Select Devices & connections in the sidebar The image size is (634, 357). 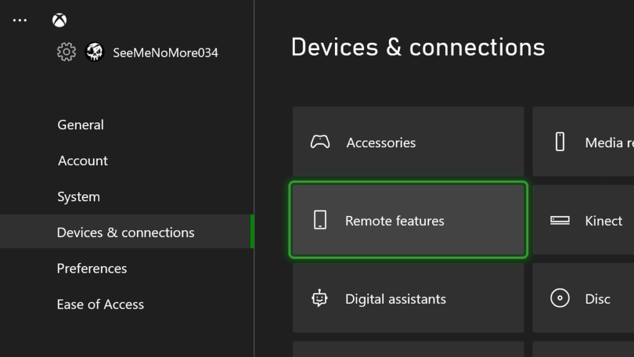click(126, 232)
